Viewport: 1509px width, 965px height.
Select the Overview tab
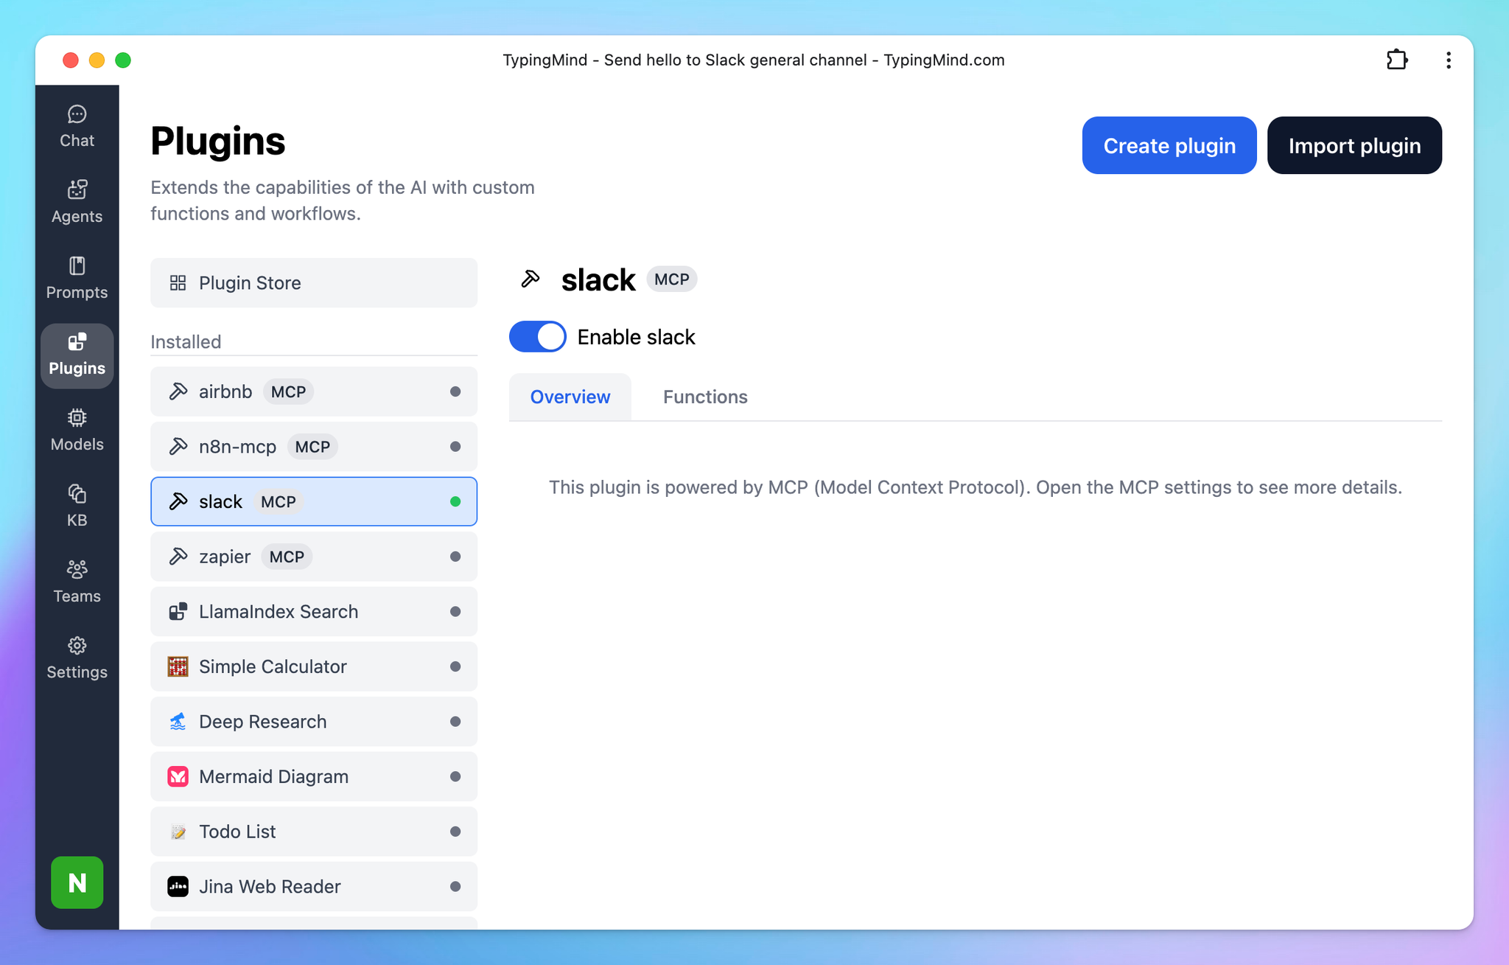tap(570, 397)
